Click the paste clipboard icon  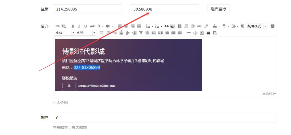215,33
